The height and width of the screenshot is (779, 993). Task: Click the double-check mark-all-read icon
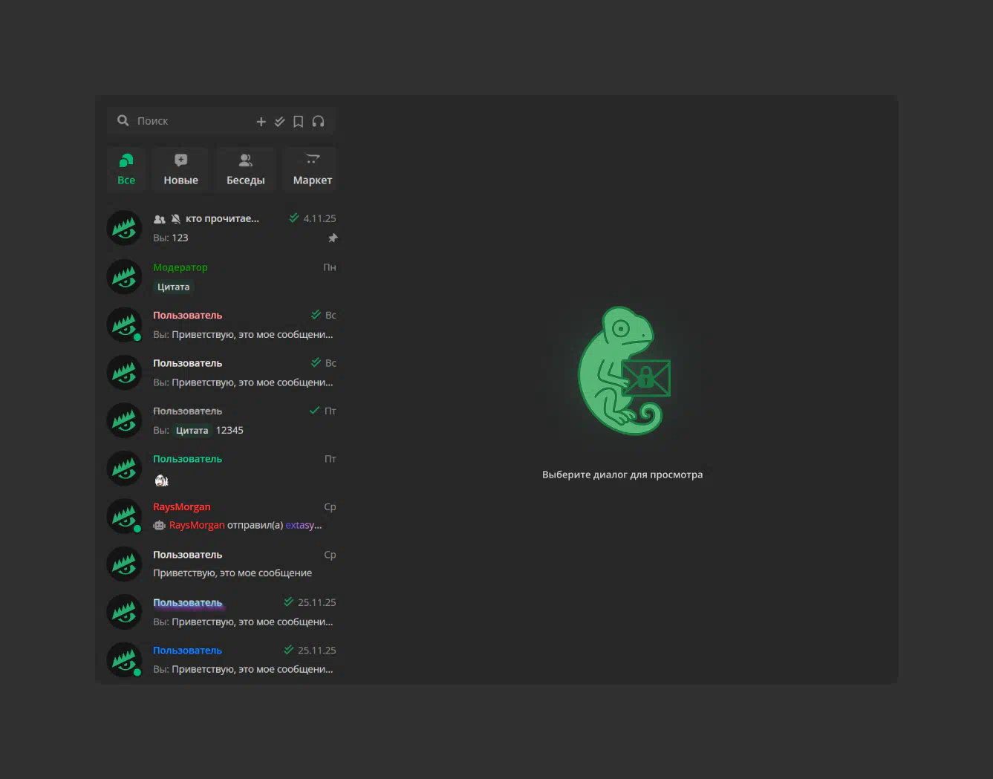tap(279, 122)
